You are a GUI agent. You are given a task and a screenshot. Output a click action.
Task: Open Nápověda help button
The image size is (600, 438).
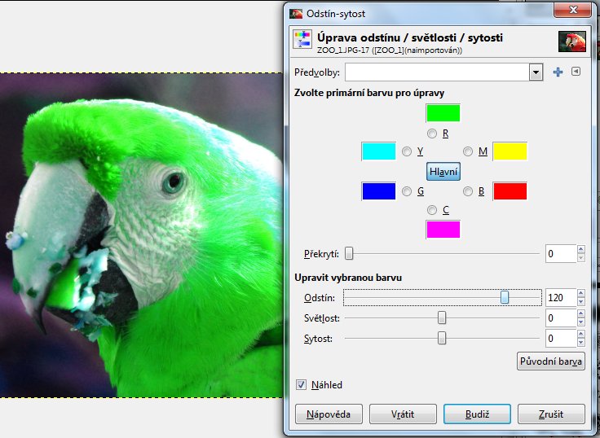pyautogui.click(x=329, y=414)
